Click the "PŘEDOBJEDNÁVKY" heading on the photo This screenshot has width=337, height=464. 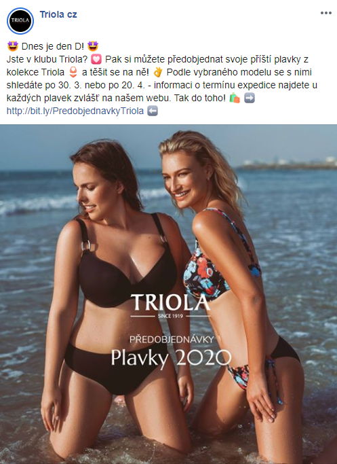coord(172,340)
